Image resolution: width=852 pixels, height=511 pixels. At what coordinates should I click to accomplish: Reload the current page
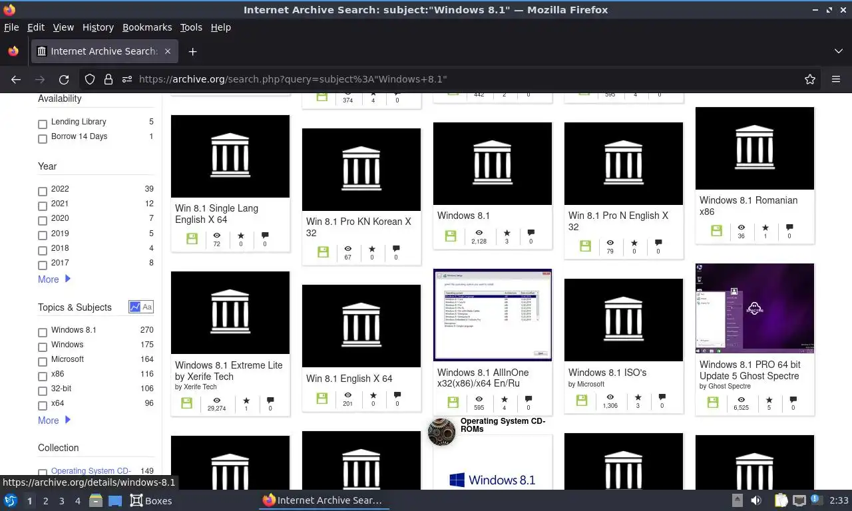(64, 79)
